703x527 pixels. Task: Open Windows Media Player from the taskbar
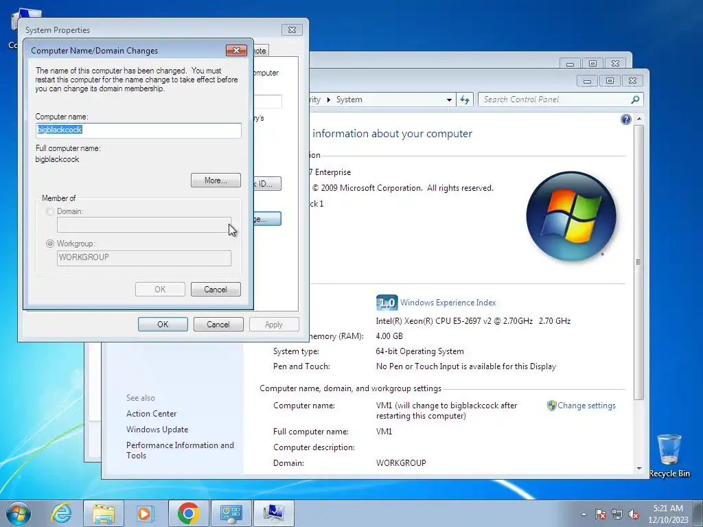point(144,513)
